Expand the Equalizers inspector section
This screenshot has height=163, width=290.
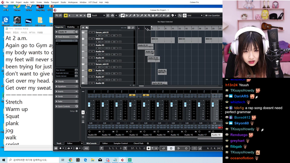coord(67,86)
